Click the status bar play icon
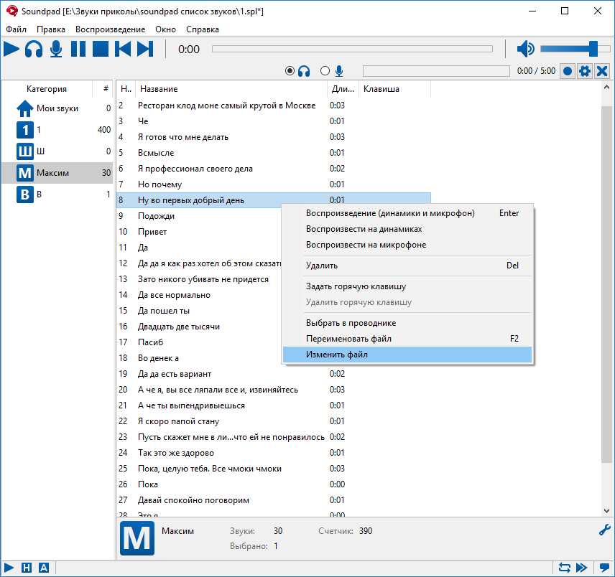615x577 pixels. pyautogui.click(x=9, y=568)
